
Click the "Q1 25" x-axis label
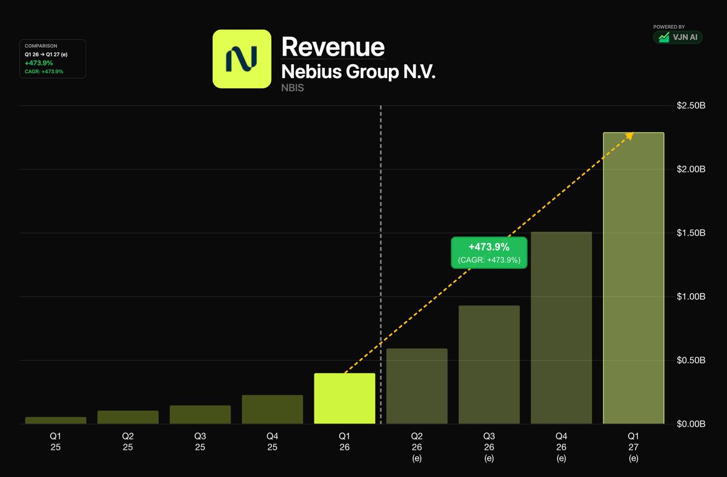point(56,441)
